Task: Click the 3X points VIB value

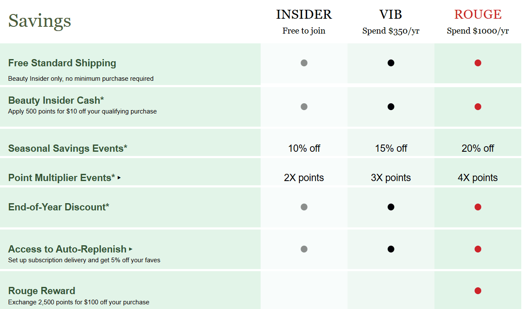Action: pyautogui.click(x=391, y=178)
